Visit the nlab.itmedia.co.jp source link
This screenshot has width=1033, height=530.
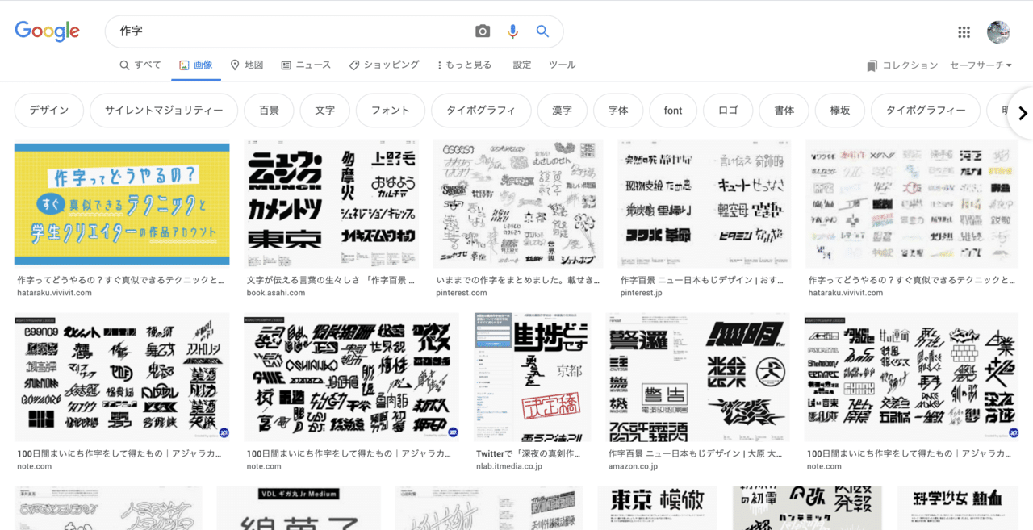[x=509, y=467]
